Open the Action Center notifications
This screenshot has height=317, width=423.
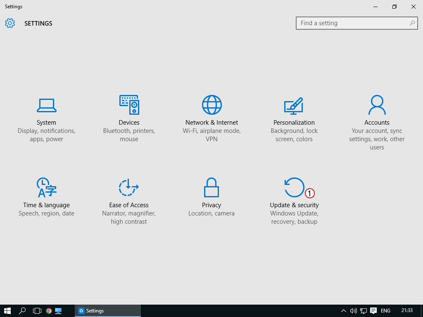tap(373, 311)
